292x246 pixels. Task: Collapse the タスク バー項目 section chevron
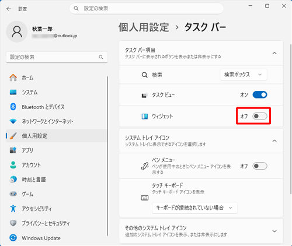tap(274, 53)
